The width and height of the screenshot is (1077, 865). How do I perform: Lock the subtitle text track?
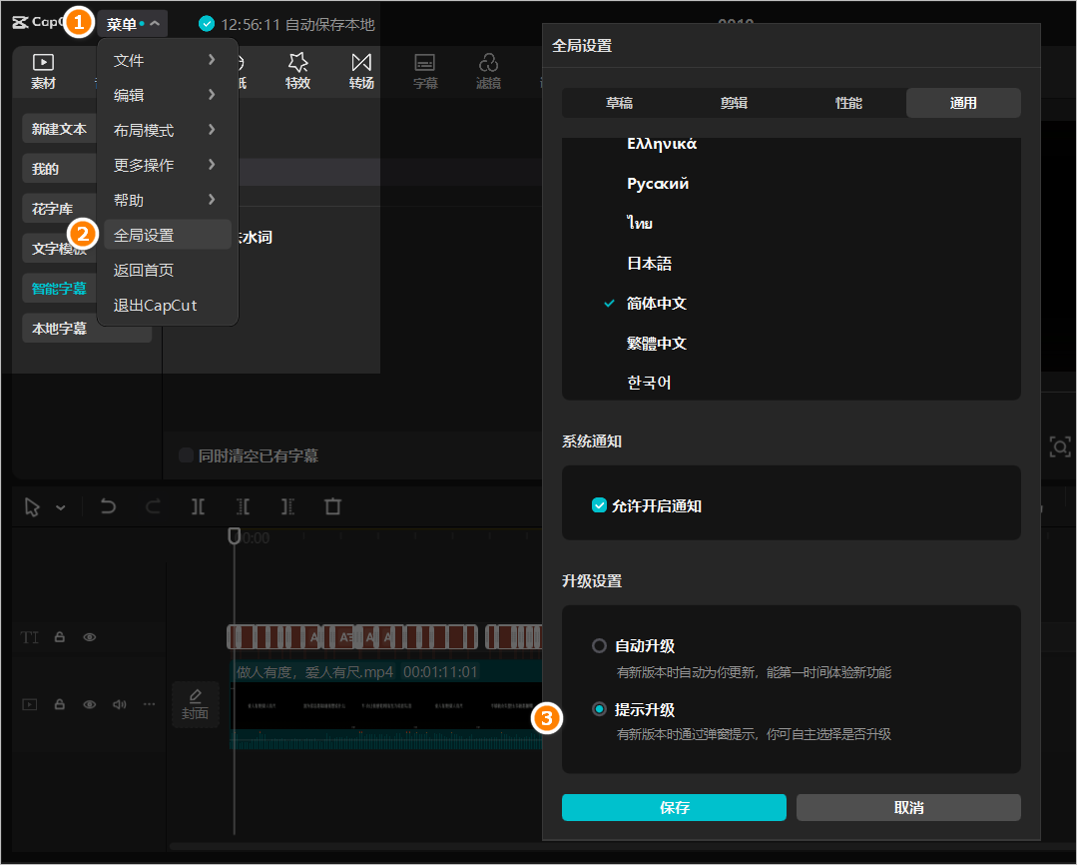point(60,636)
